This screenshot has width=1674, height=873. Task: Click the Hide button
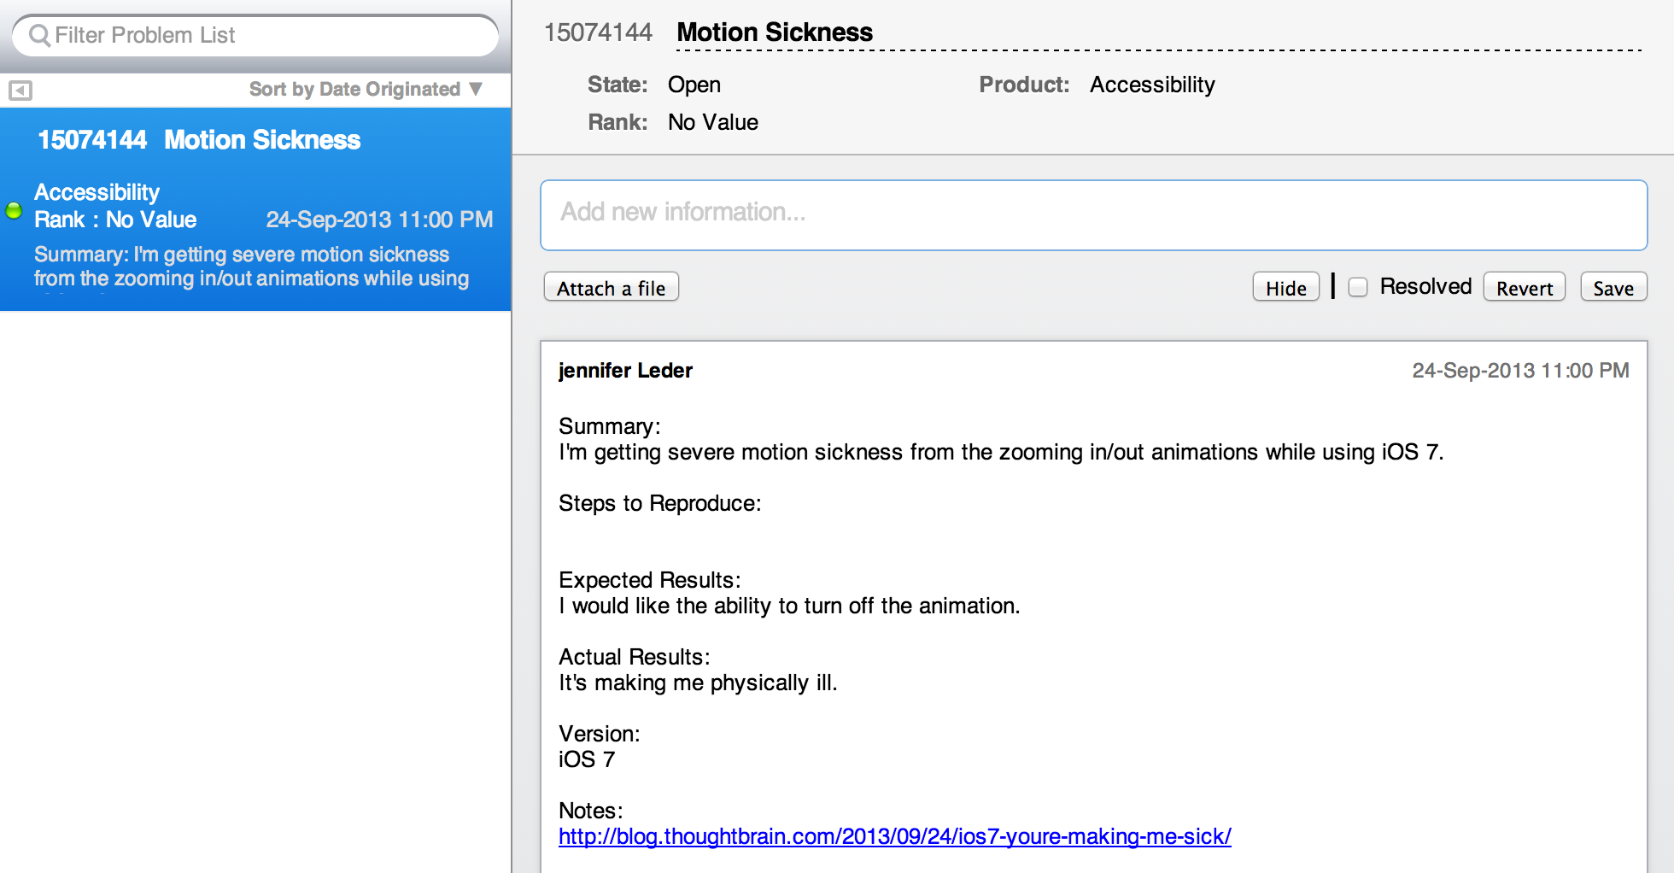[1286, 288]
